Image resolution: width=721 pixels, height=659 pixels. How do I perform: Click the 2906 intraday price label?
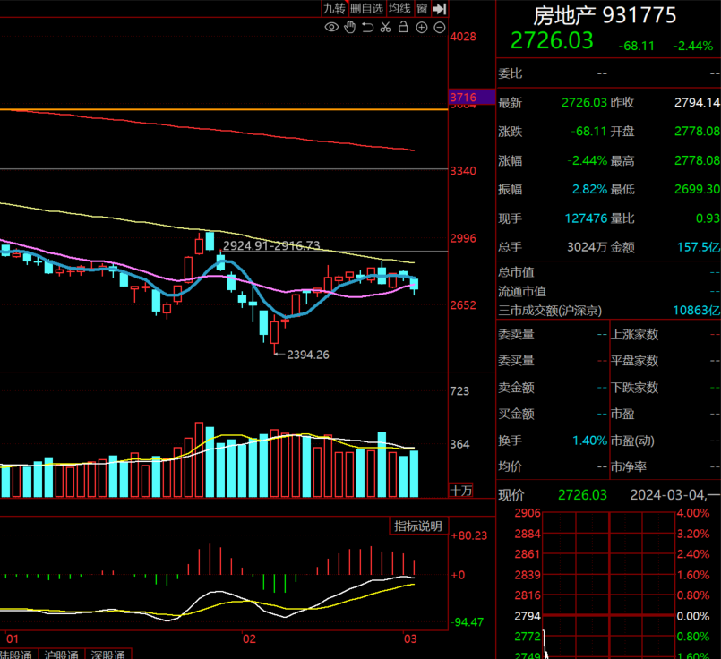click(x=528, y=513)
